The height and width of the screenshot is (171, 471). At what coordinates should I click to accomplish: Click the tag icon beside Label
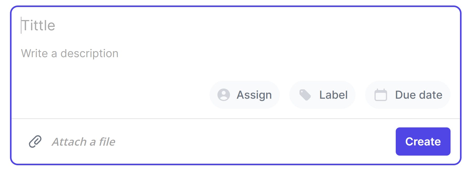coord(305,95)
